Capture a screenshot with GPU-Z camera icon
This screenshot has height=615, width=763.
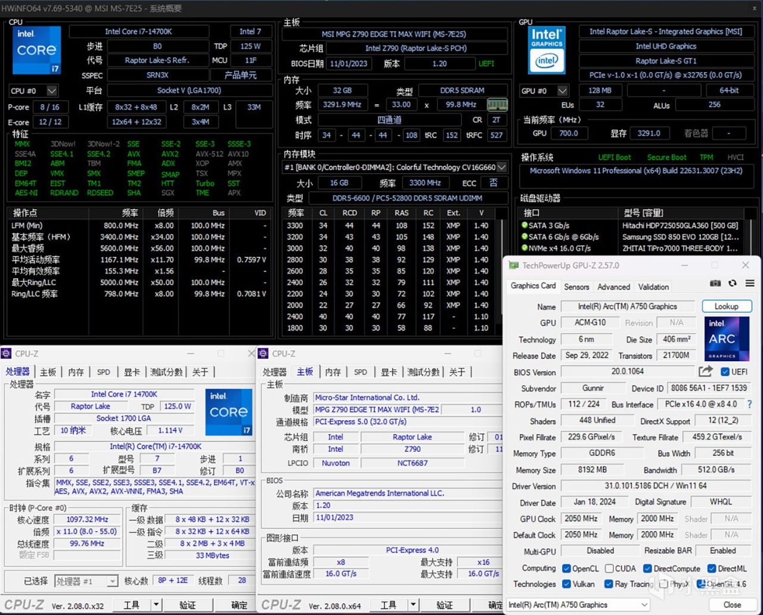click(715, 283)
